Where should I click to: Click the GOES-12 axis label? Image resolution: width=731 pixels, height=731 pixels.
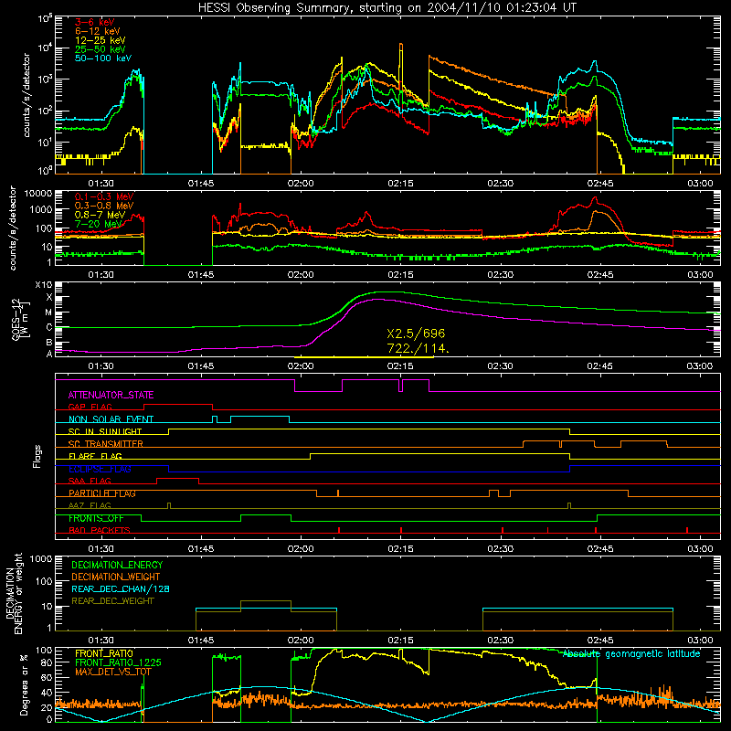coord(20,320)
